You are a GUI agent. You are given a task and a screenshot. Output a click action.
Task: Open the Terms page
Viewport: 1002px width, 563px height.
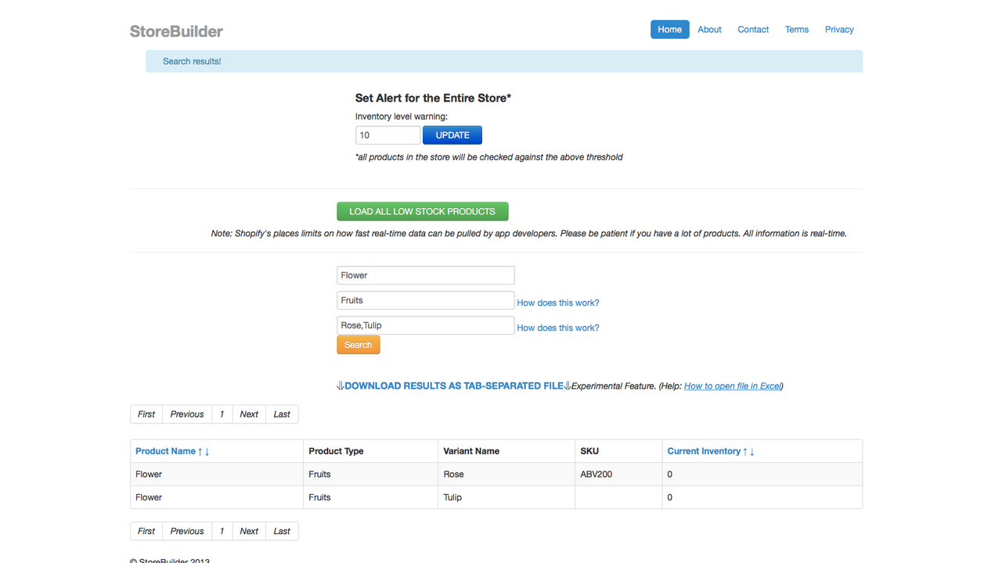pyautogui.click(x=796, y=29)
